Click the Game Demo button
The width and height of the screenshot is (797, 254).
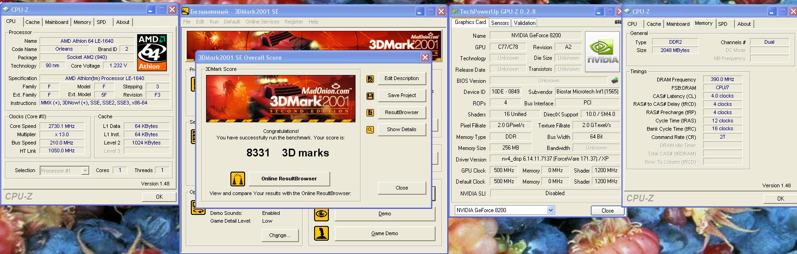coord(385,233)
